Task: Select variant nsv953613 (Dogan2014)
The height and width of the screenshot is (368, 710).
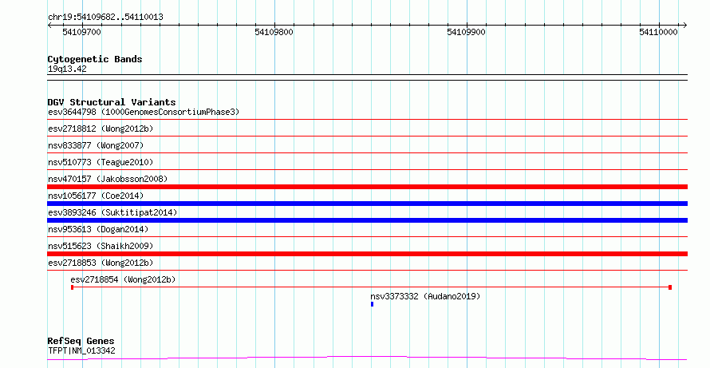Action: coord(98,229)
